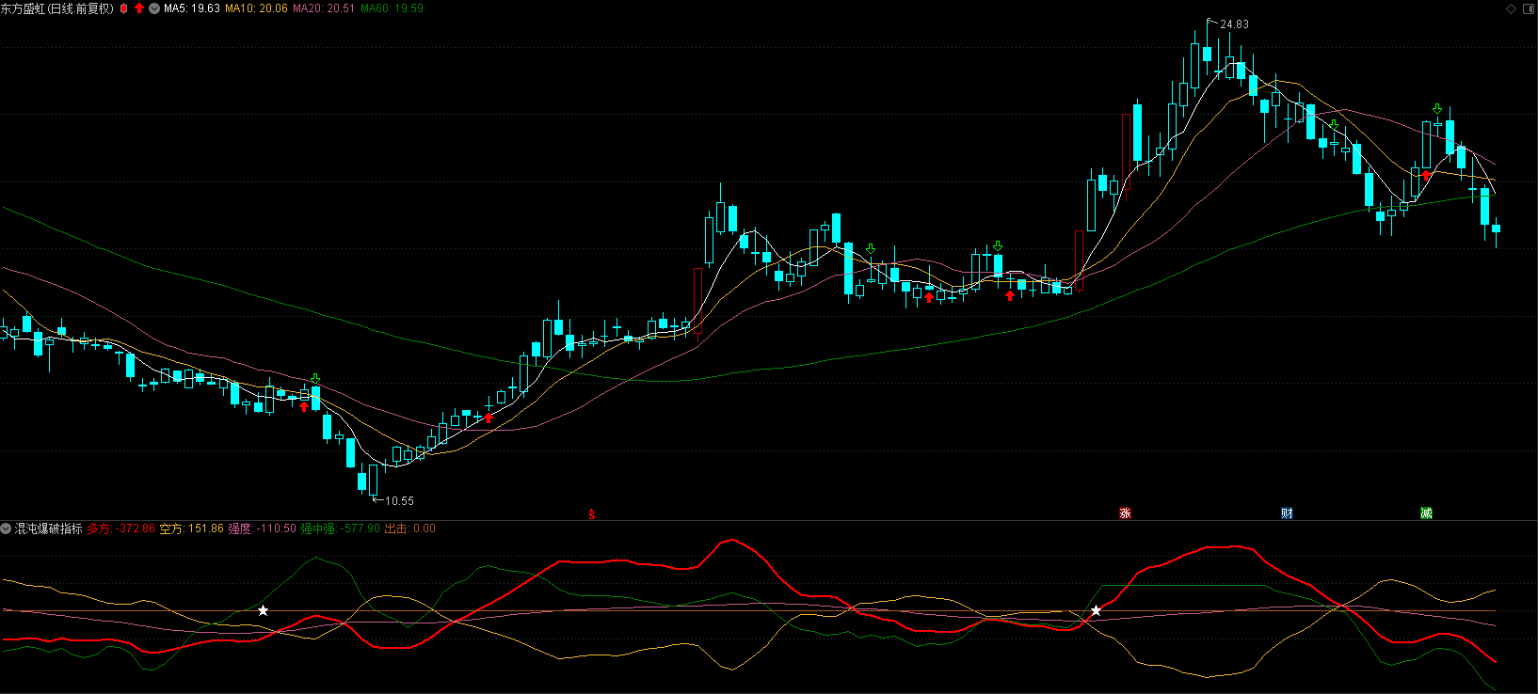The height and width of the screenshot is (694, 1538).
Task: Click the MA60: 19.59 label
Action: point(392,8)
